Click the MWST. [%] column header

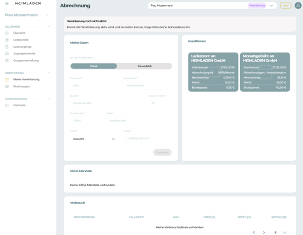point(244,217)
